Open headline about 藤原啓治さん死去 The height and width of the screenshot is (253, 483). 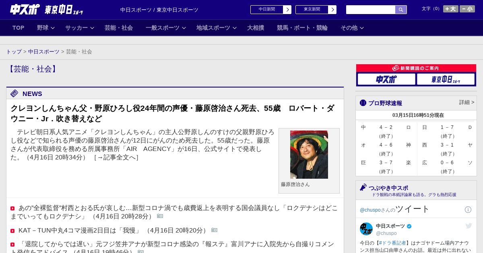pyautogui.click(x=172, y=114)
